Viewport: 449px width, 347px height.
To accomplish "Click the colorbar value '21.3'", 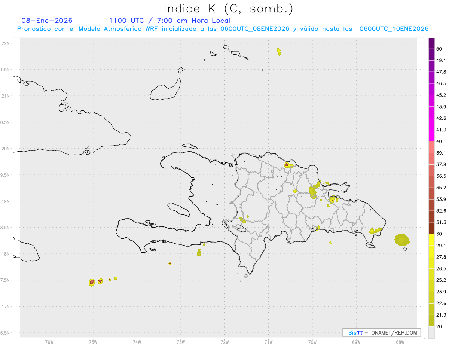I will tap(442, 315).
